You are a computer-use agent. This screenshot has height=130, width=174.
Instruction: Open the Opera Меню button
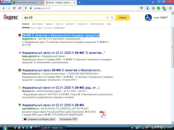tap(5, 2)
